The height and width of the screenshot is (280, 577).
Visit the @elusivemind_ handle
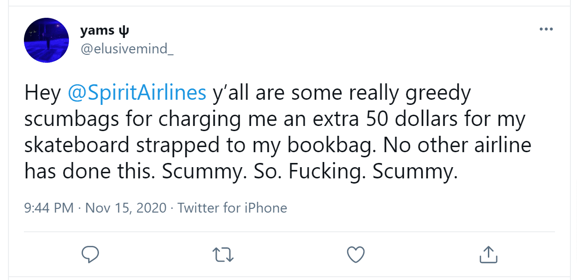pyautogui.click(x=127, y=49)
